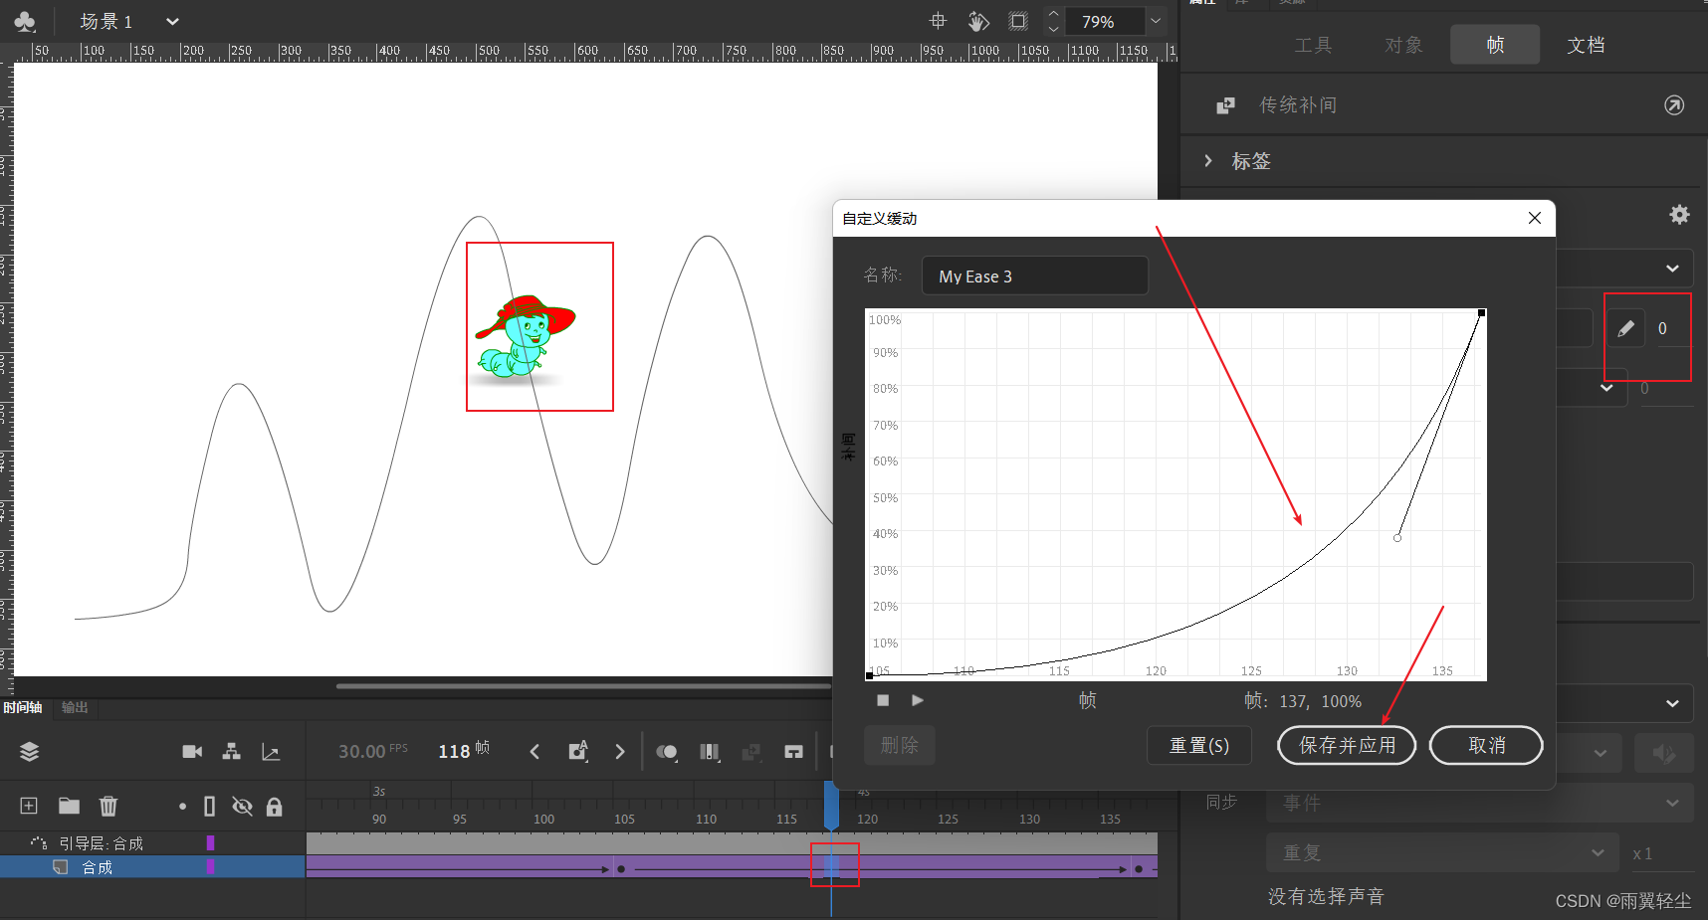This screenshot has width=1708, height=920.
Task: Delete the selected layer with trash icon
Action: tap(108, 806)
